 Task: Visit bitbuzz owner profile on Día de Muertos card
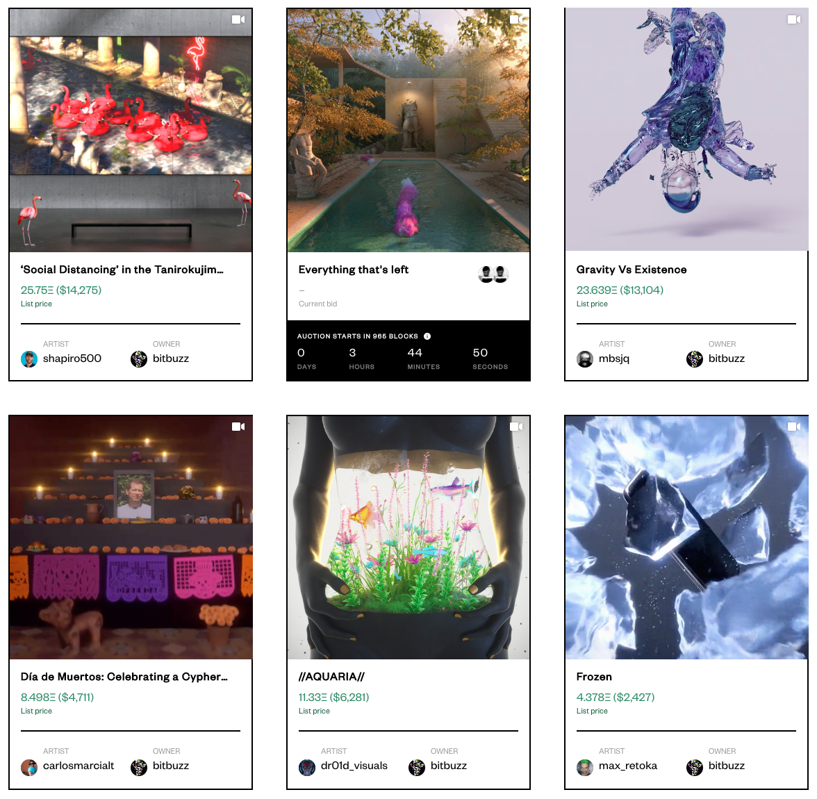(x=171, y=766)
